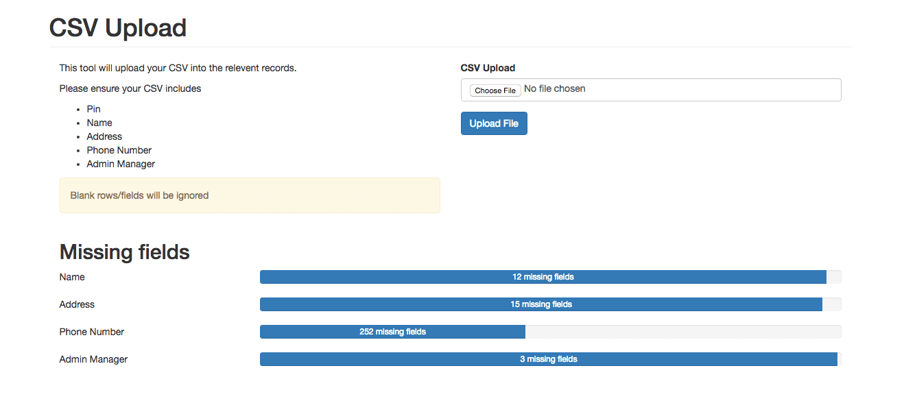
Task: Click the Missing fields section heading
Action: tap(125, 252)
